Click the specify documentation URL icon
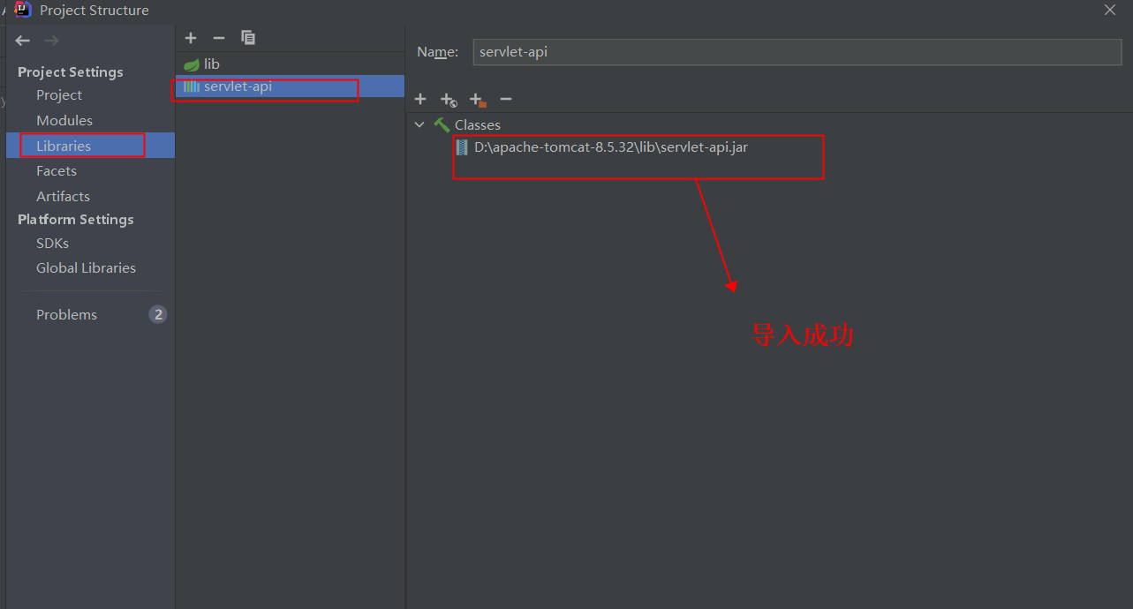The image size is (1133, 609). point(449,100)
